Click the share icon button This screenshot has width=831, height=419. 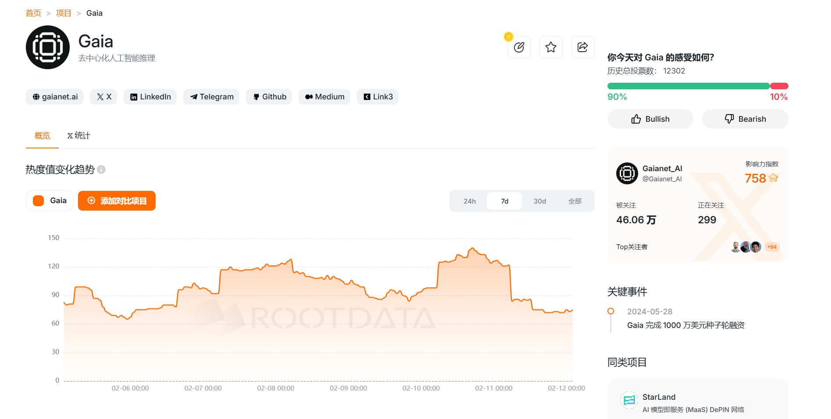(x=582, y=47)
